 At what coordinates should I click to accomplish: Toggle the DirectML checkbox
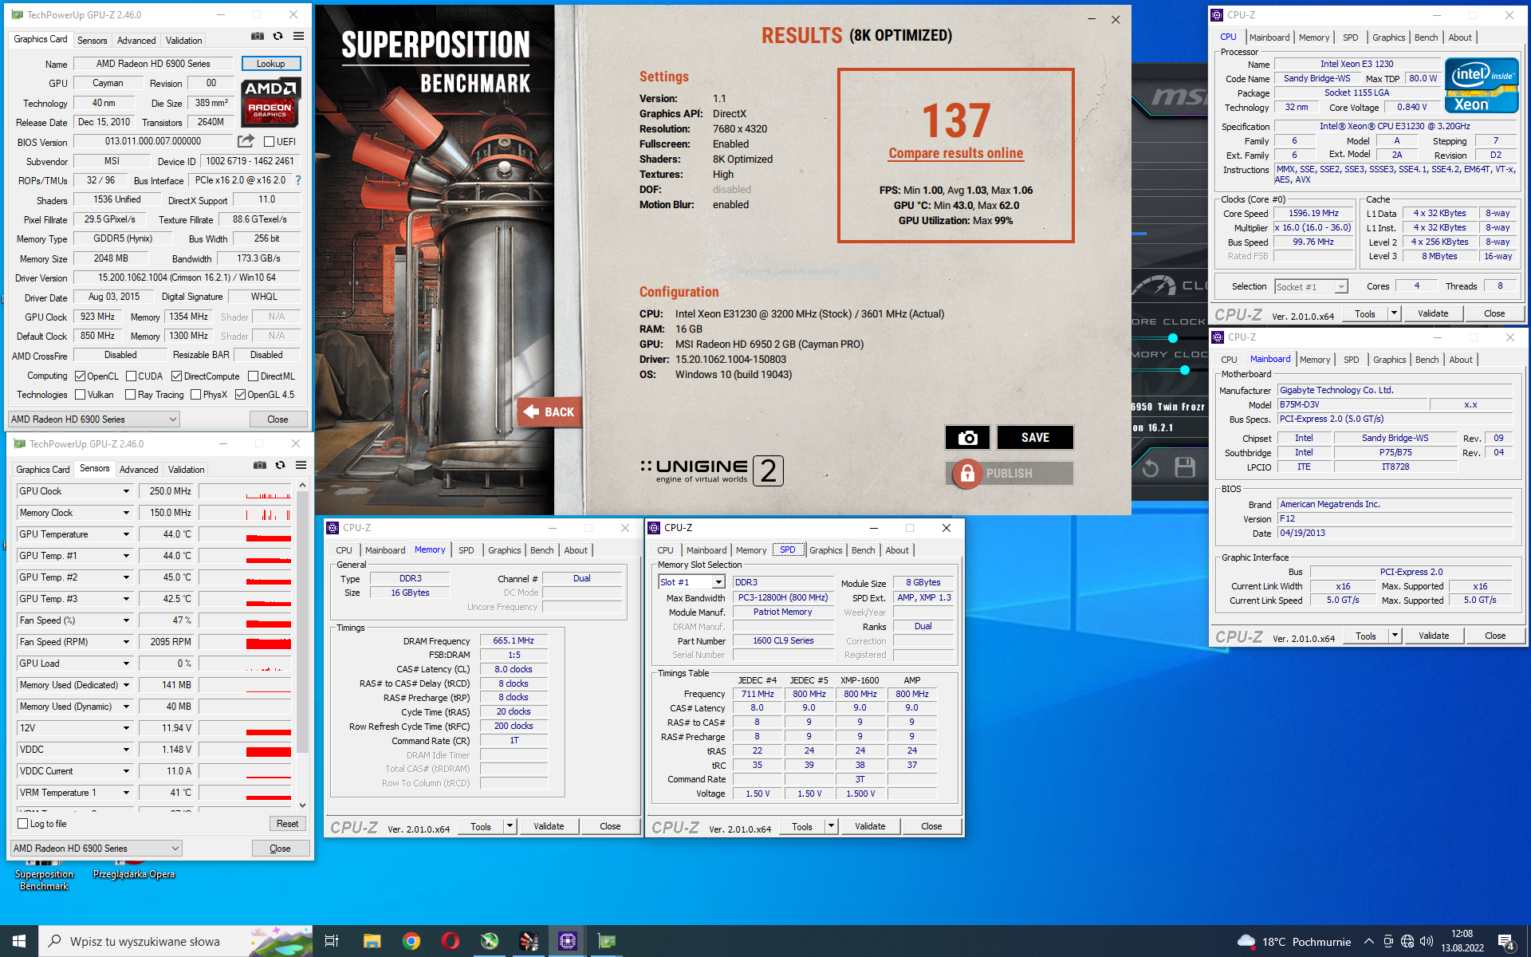[x=253, y=376]
